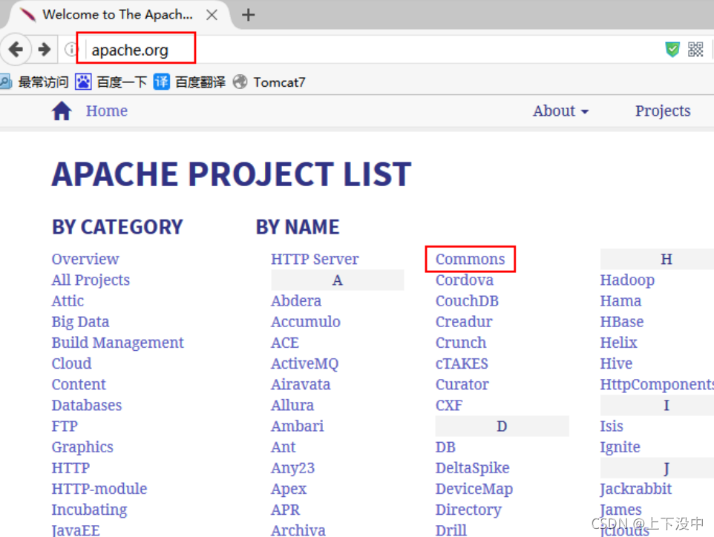Open the Airavata project link
The image size is (714, 537).
301,384
